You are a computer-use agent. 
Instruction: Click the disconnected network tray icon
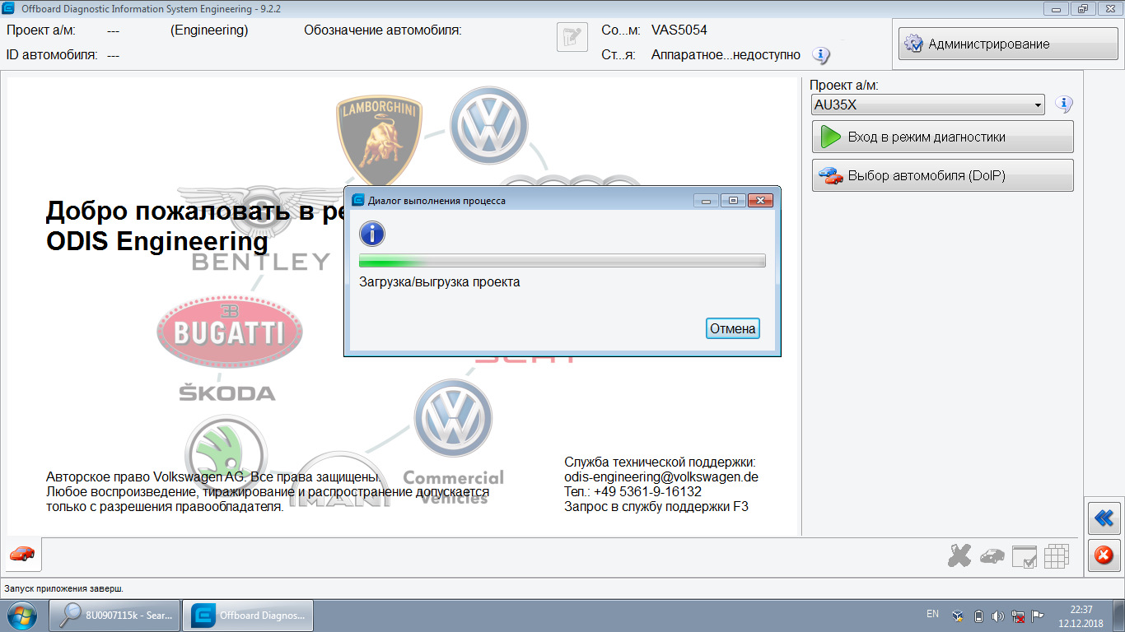tap(1018, 616)
